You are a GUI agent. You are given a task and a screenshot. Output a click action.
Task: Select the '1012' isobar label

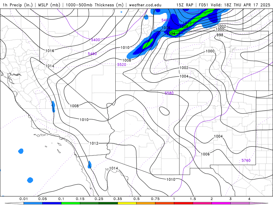click(94, 143)
